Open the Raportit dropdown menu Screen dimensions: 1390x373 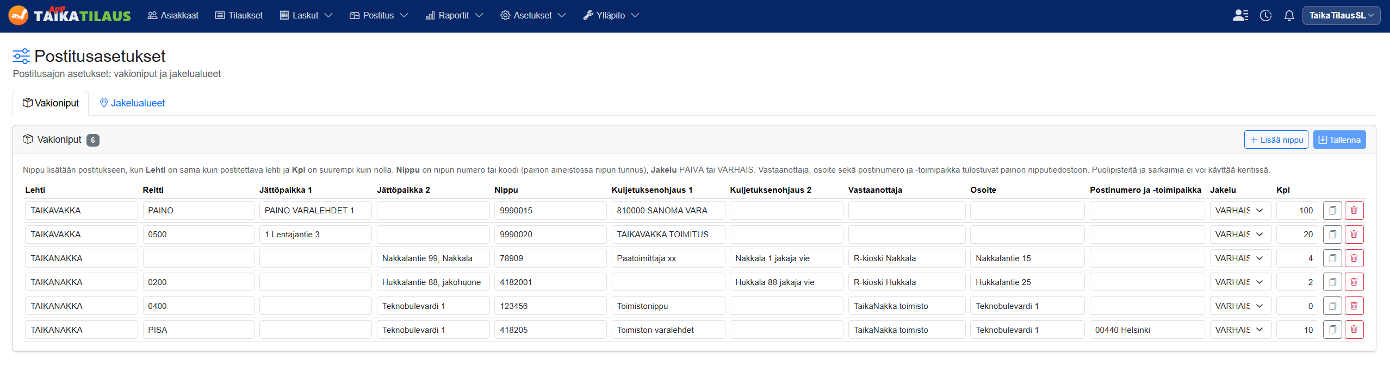coord(454,15)
